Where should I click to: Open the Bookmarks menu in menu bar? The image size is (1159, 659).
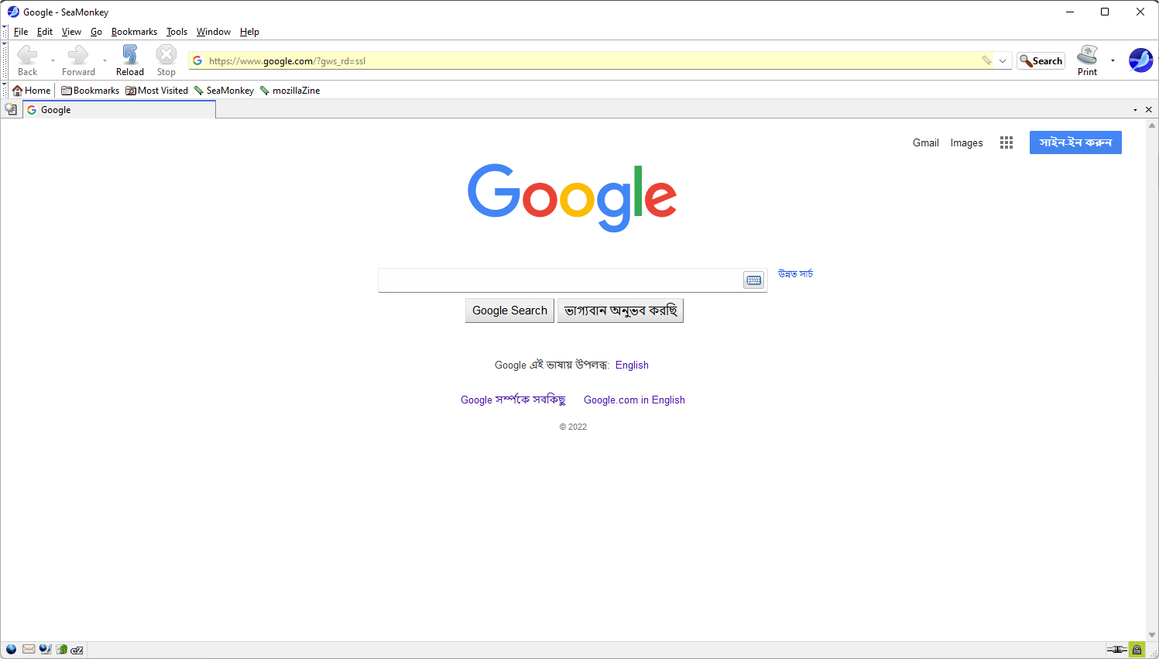[x=134, y=32]
